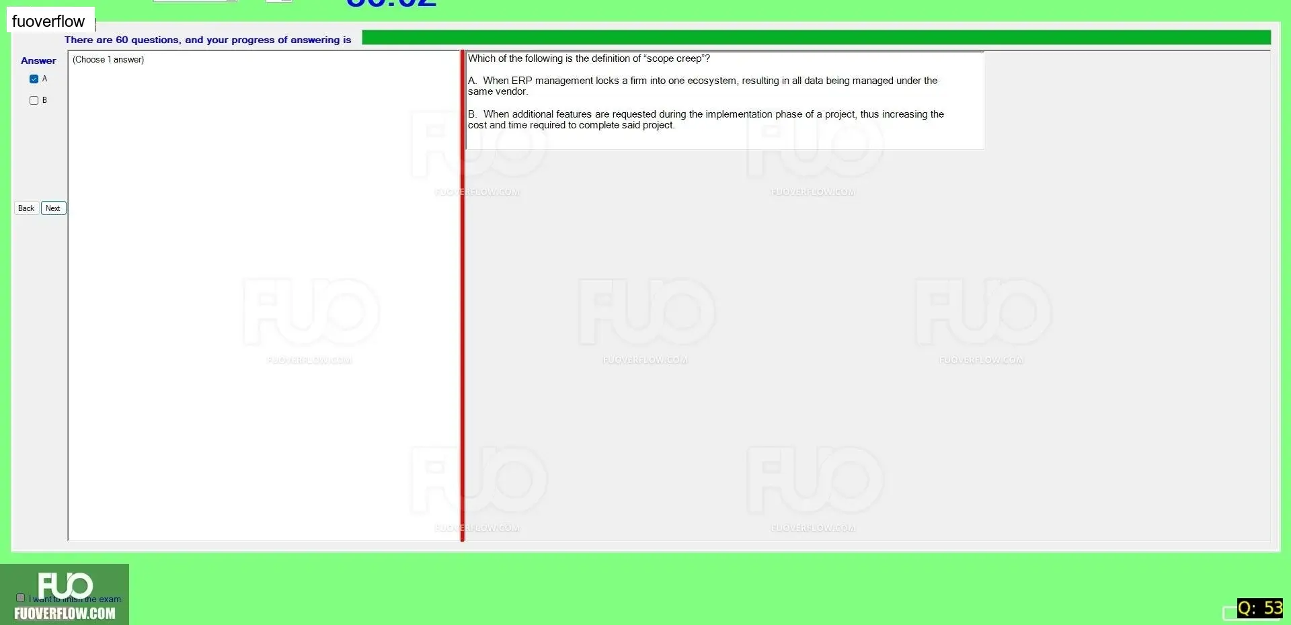Click the '(Choose 1 answer)' instruction text
The image size is (1291, 625).
pyautogui.click(x=108, y=60)
